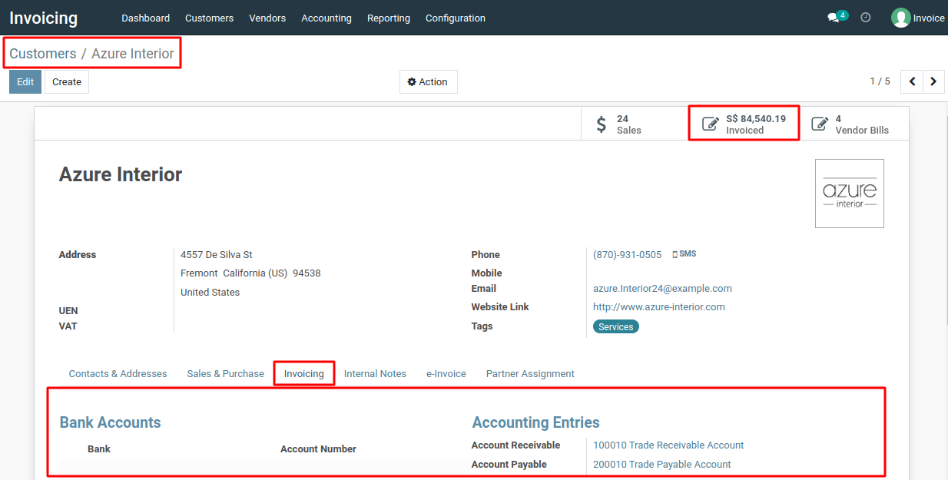Open the 4 Vendor Bills button
Viewport: 948px width, 480px height.
pos(854,124)
